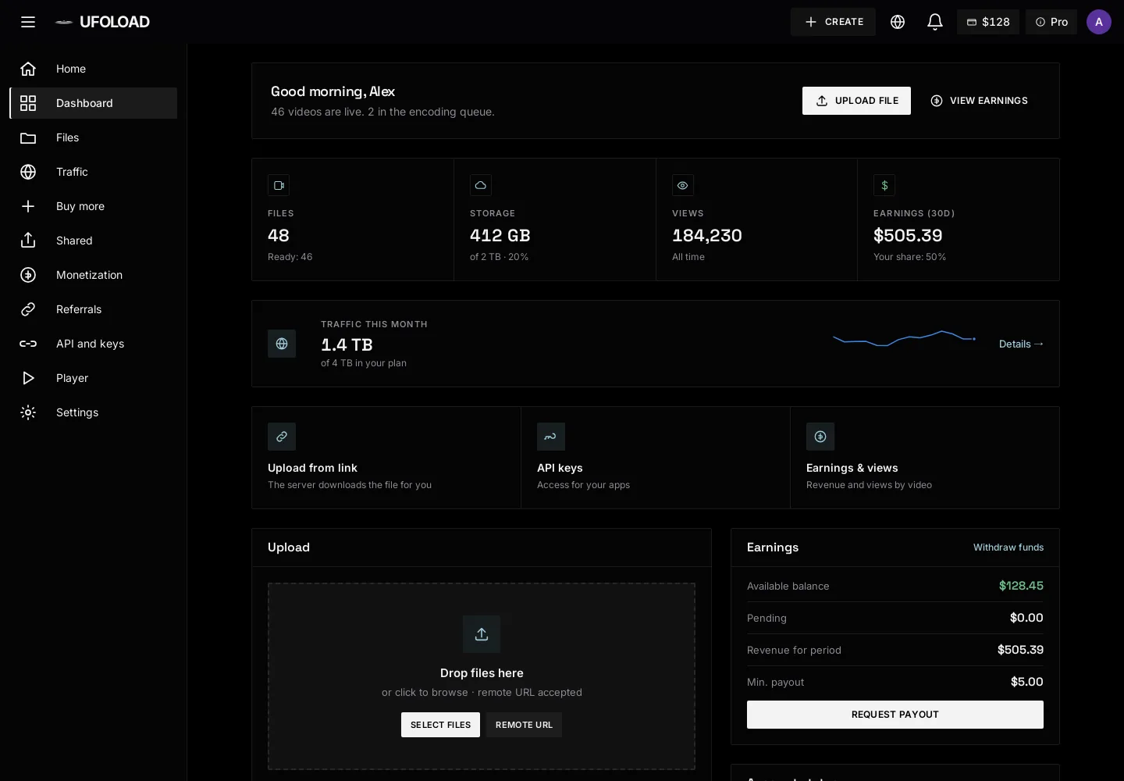This screenshot has height=781, width=1124.
Task: Click the traffic sparkline chart
Action: click(x=905, y=338)
